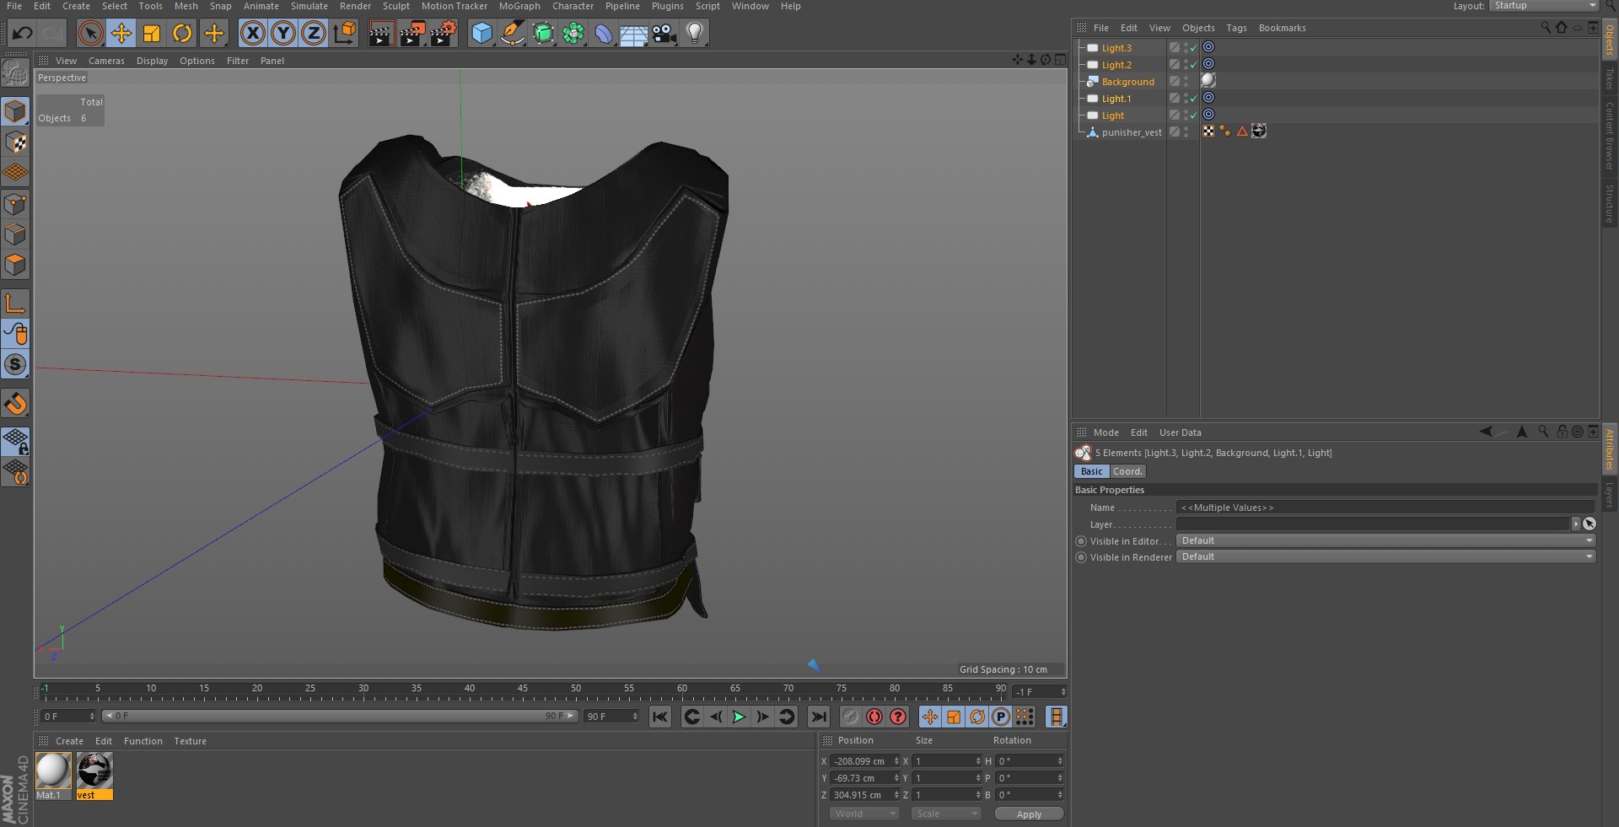Click the timeline preview range bar
This screenshot has height=827, width=1619.
point(340,717)
